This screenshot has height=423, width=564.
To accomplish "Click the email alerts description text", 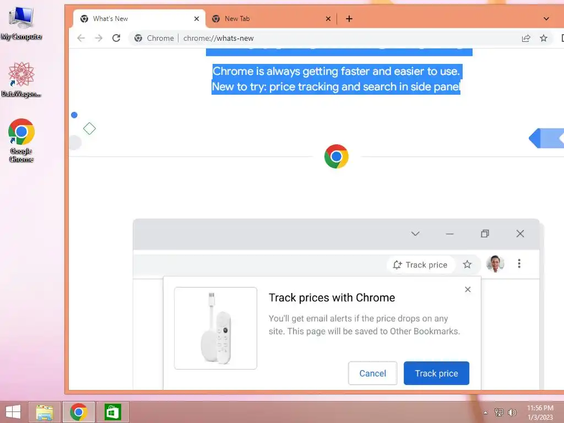I will coord(365,325).
